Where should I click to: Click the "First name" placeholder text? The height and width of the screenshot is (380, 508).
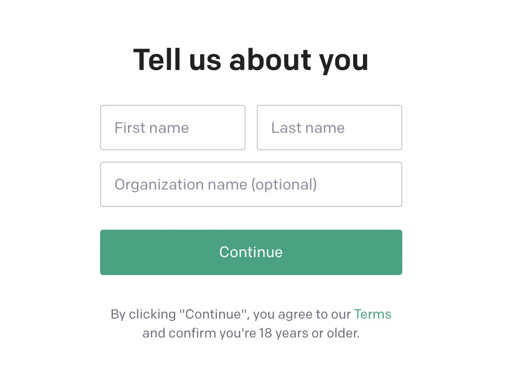(x=152, y=128)
